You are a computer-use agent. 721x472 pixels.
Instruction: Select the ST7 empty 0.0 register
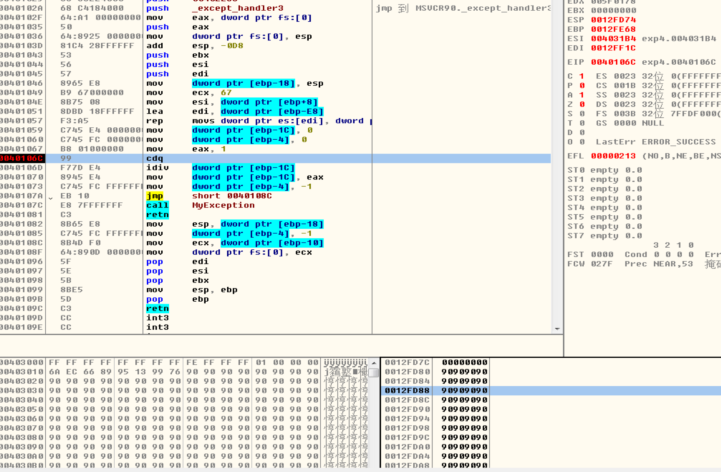pos(605,236)
